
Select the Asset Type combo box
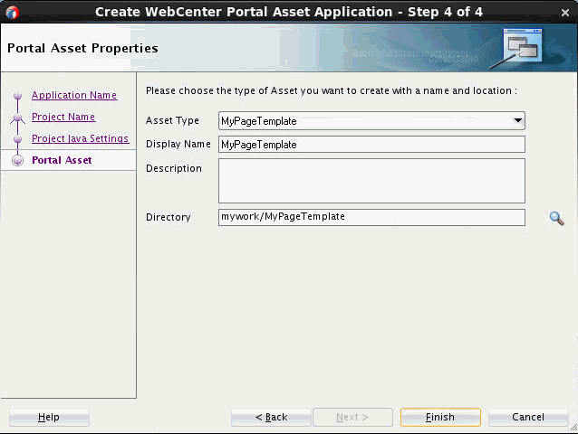click(x=364, y=121)
